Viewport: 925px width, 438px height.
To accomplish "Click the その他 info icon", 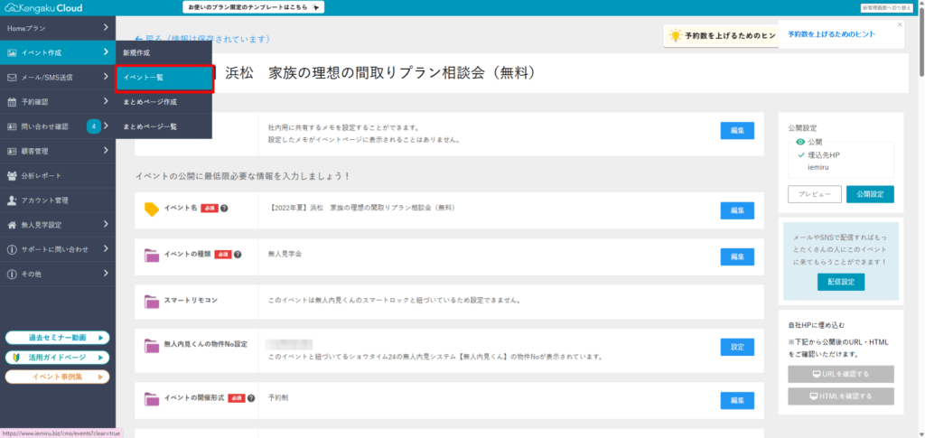I will pos(12,275).
